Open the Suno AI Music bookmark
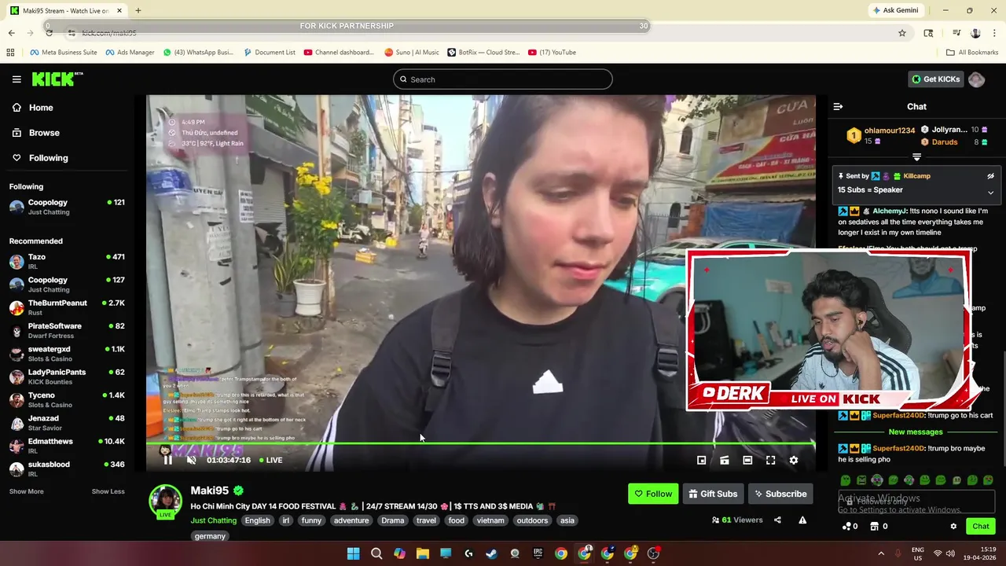Screen dimensions: 1006x566 pyautogui.click(x=412, y=53)
